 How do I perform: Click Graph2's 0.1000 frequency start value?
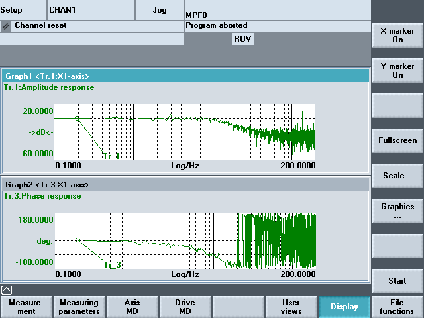coord(68,274)
